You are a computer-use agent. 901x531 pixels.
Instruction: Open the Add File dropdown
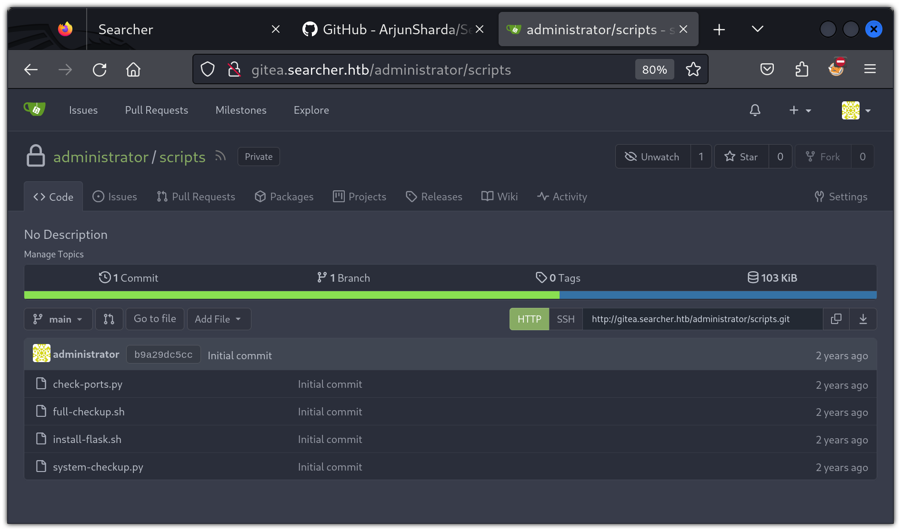pos(219,319)
